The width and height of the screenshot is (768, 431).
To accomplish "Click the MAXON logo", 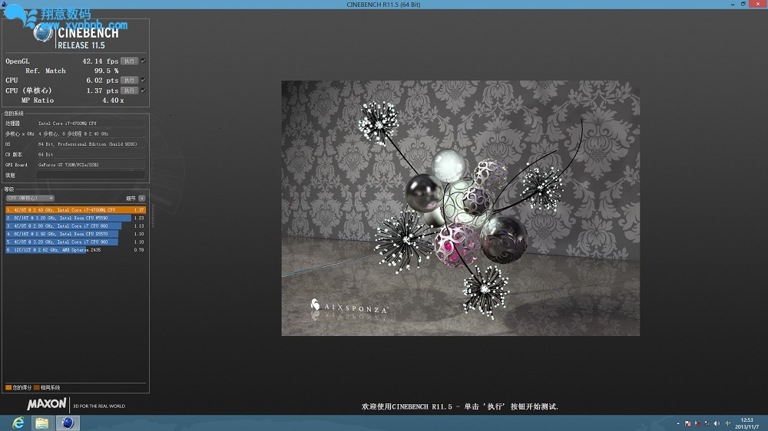I will 47,404.
